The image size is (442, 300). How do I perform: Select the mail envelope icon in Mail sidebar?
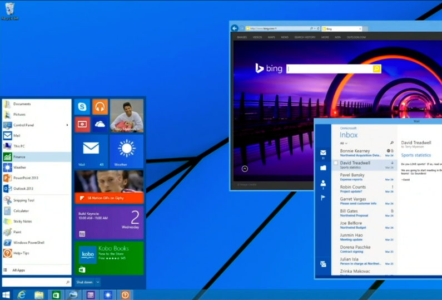[324, 153]
